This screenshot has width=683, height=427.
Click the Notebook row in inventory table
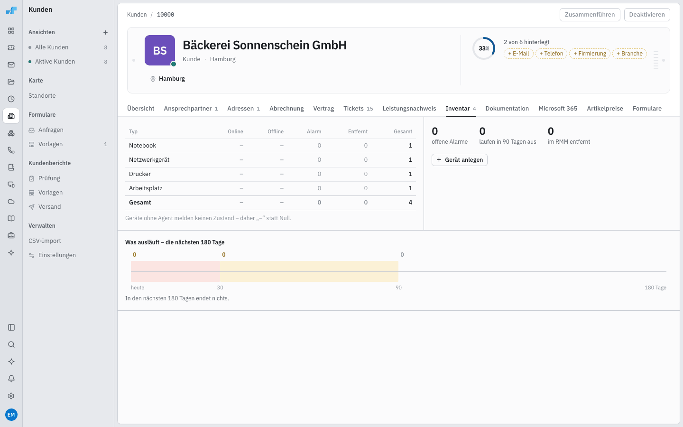point(270,146)
